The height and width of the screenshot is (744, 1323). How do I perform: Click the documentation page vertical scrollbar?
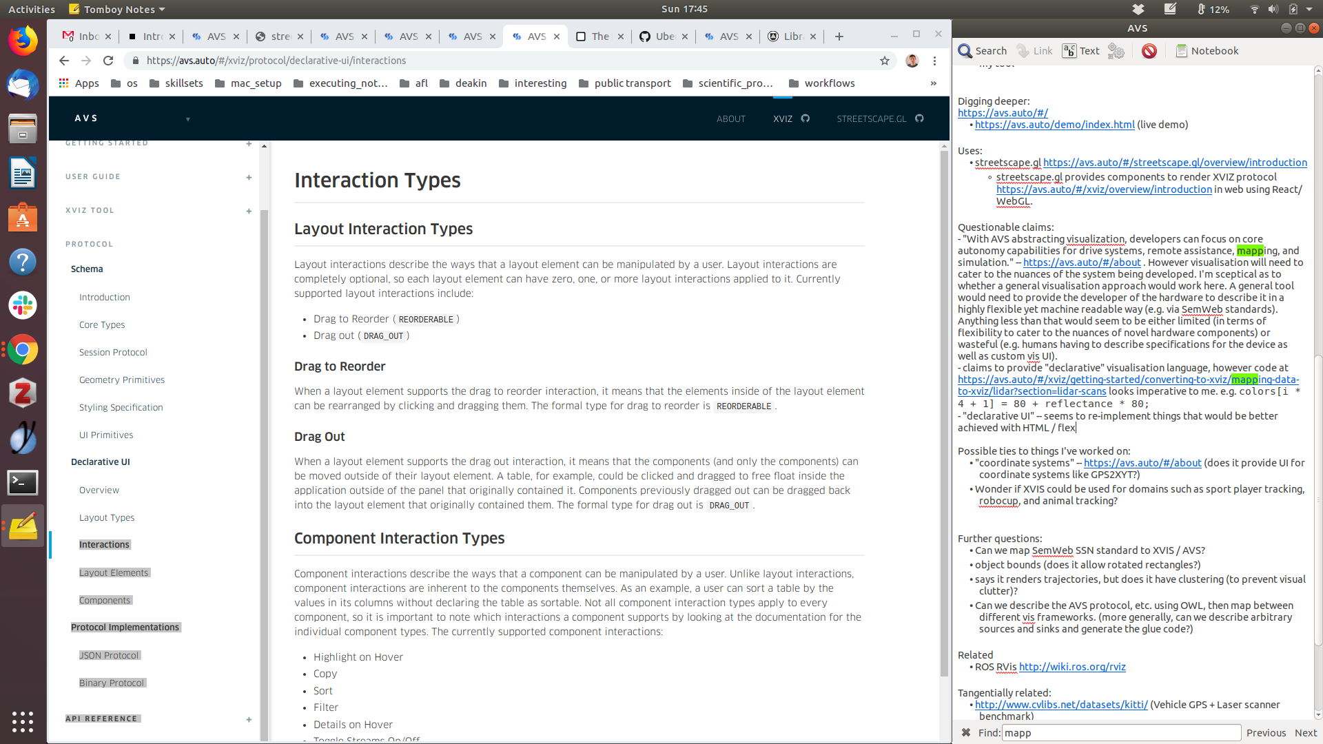tap(944, 413)
